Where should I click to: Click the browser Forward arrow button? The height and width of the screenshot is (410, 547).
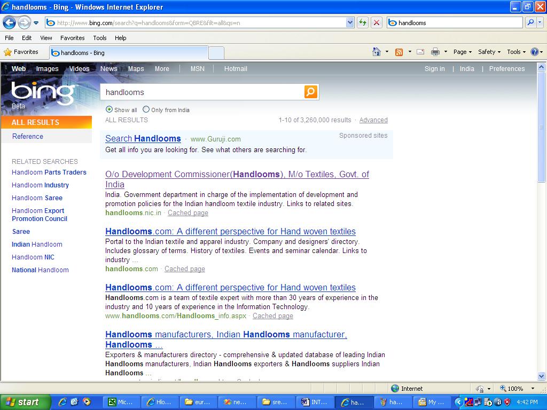pyautogui.click(x=24, y=23)
